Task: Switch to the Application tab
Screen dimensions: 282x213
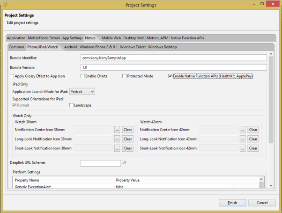Action: tap(16, 38)
